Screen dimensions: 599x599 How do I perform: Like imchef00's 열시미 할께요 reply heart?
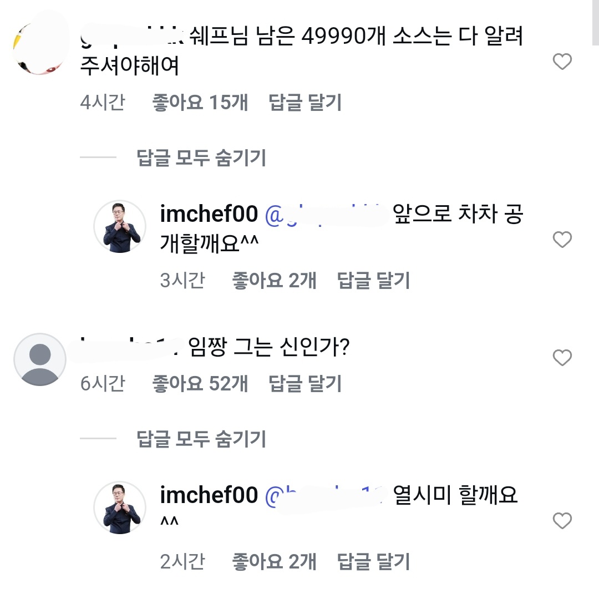[x=562, y=521]
